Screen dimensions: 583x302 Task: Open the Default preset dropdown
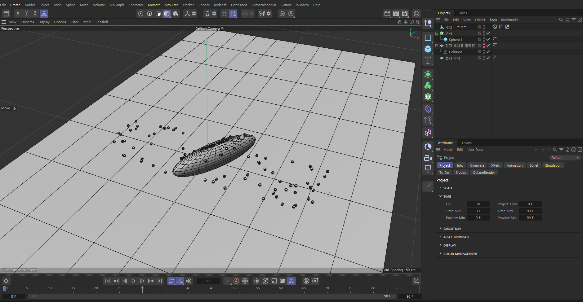[x=565, y=158]
